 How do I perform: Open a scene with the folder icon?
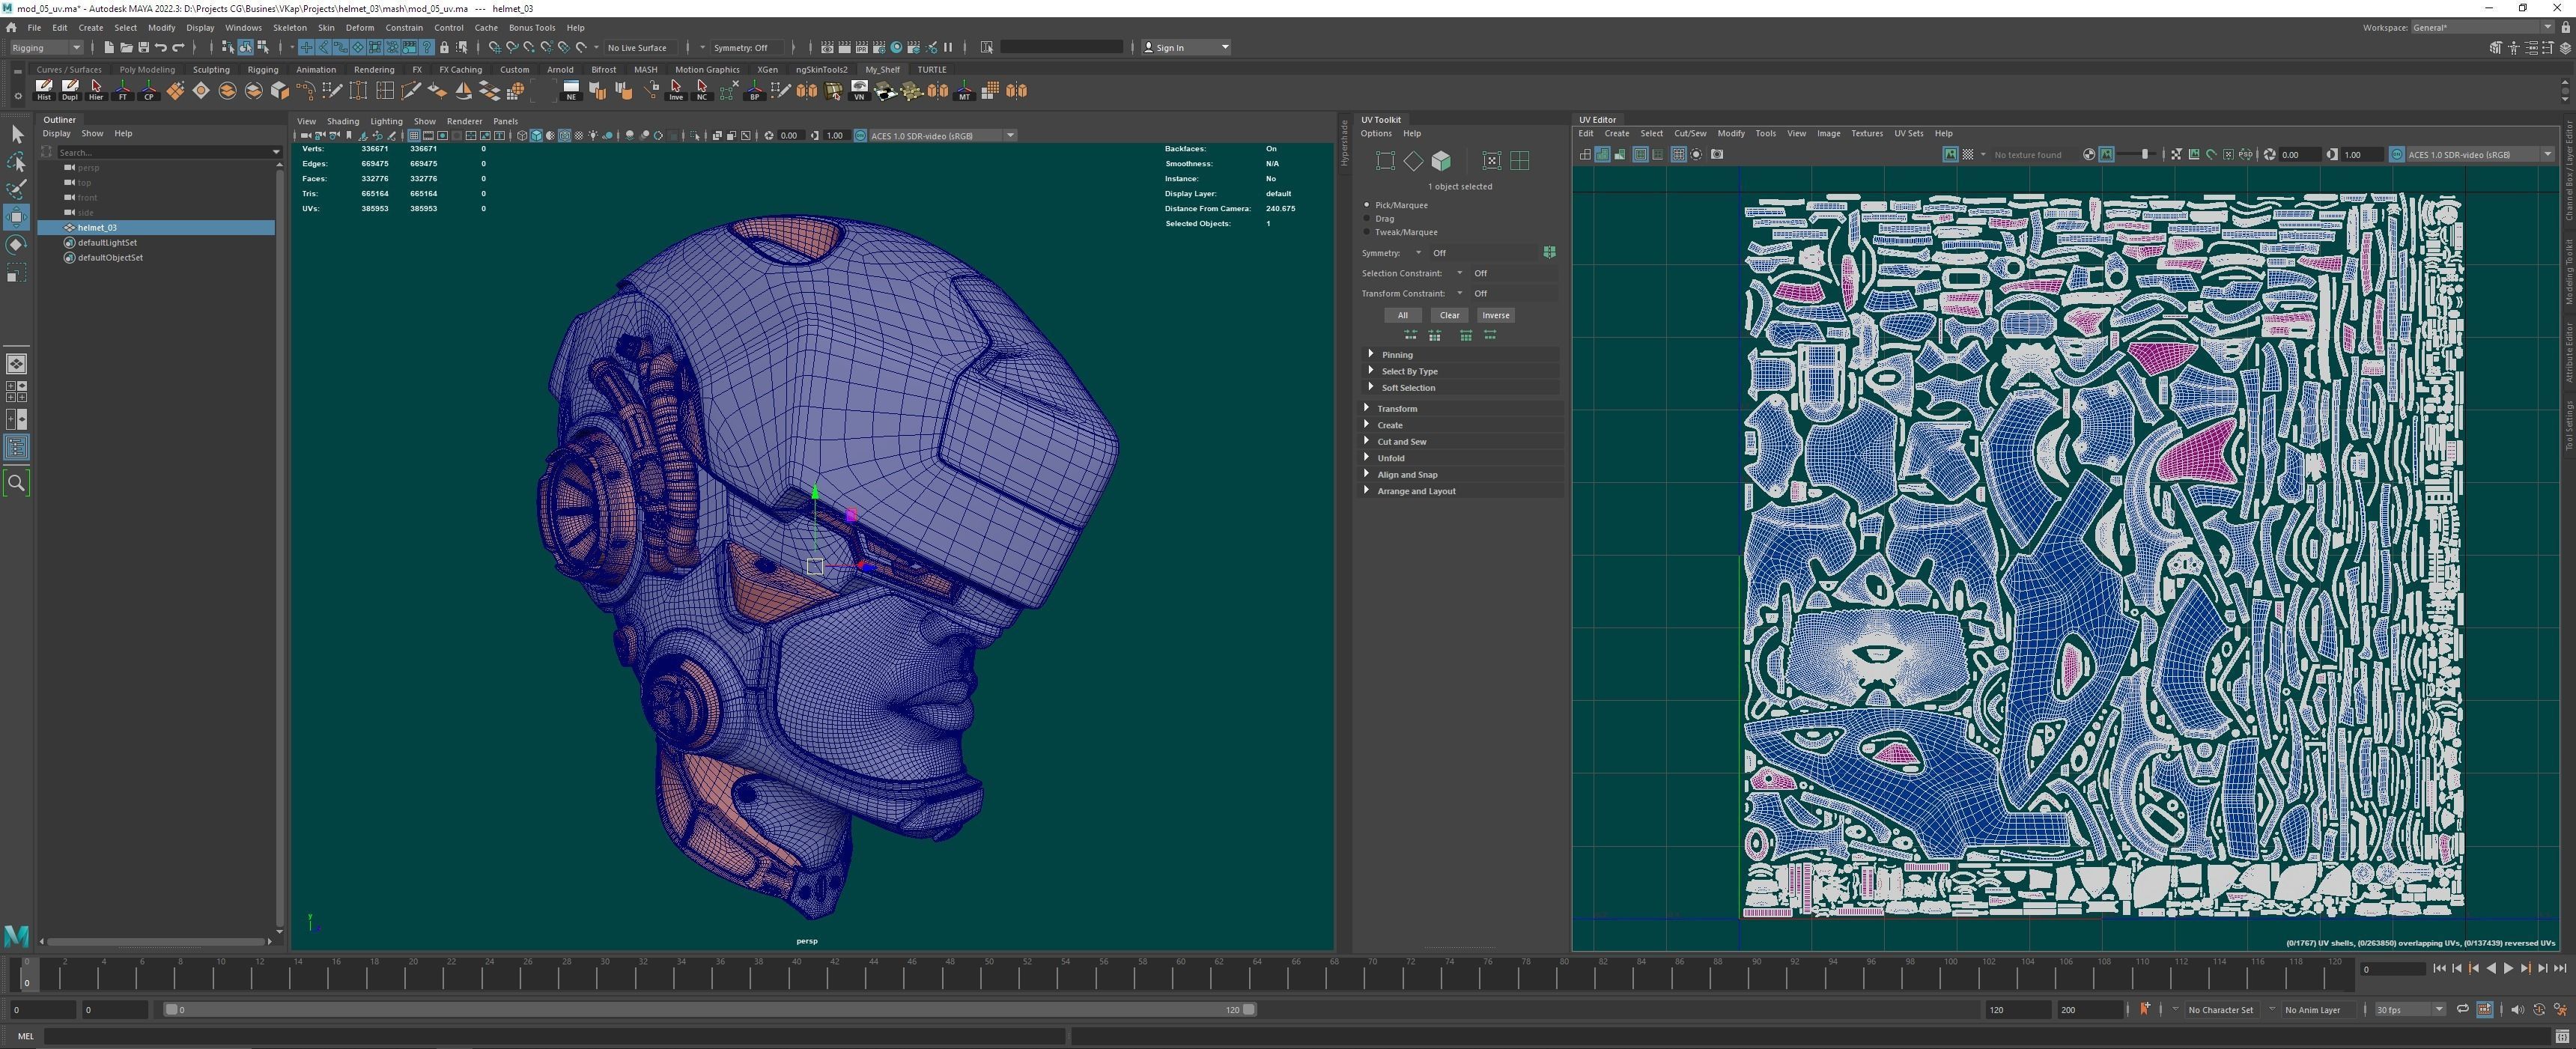pos(126,47)
